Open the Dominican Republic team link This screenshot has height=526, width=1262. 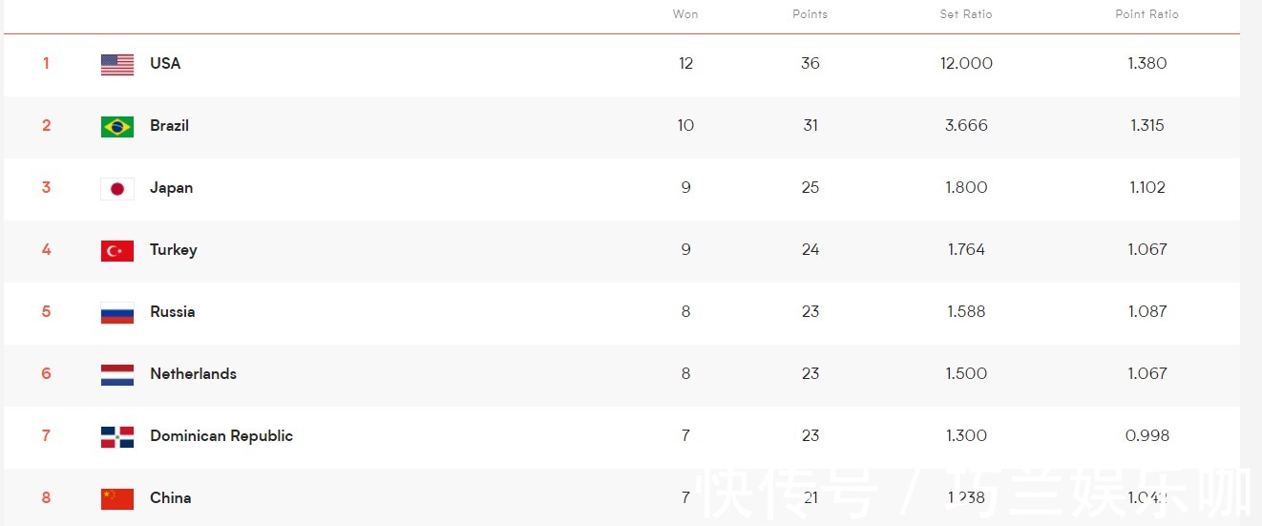[221, 436]
